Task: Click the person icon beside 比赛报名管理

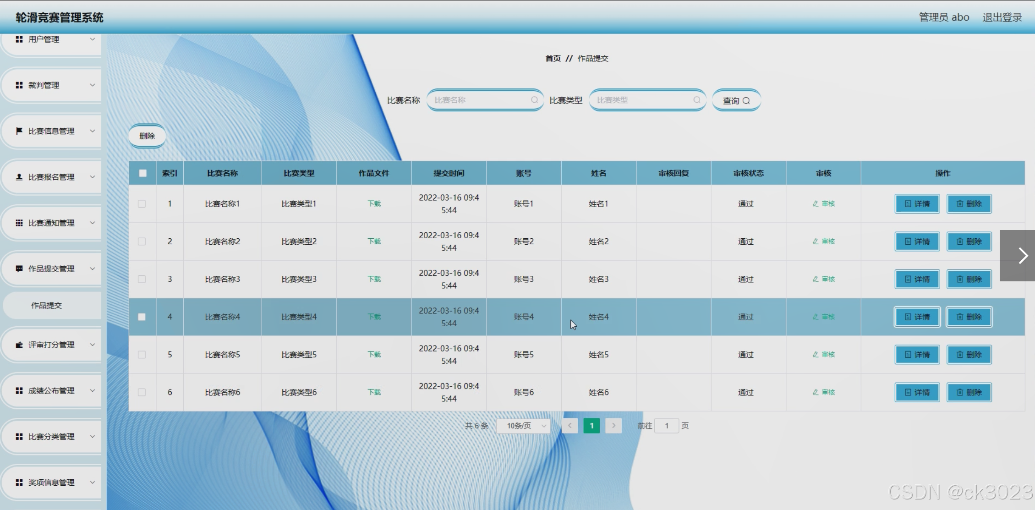Action: [x=19, y=177]
